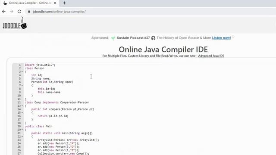Click the Sustain Podcast #37 text
Image resolution: width=276 pixels, height=155 pixels.
point(133,38)
